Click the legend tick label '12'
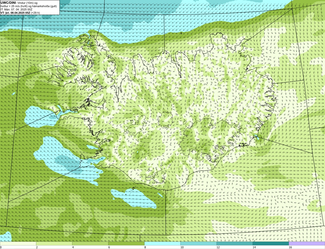Viewport: 325px width, 249px height. click(x=218, y=247)
